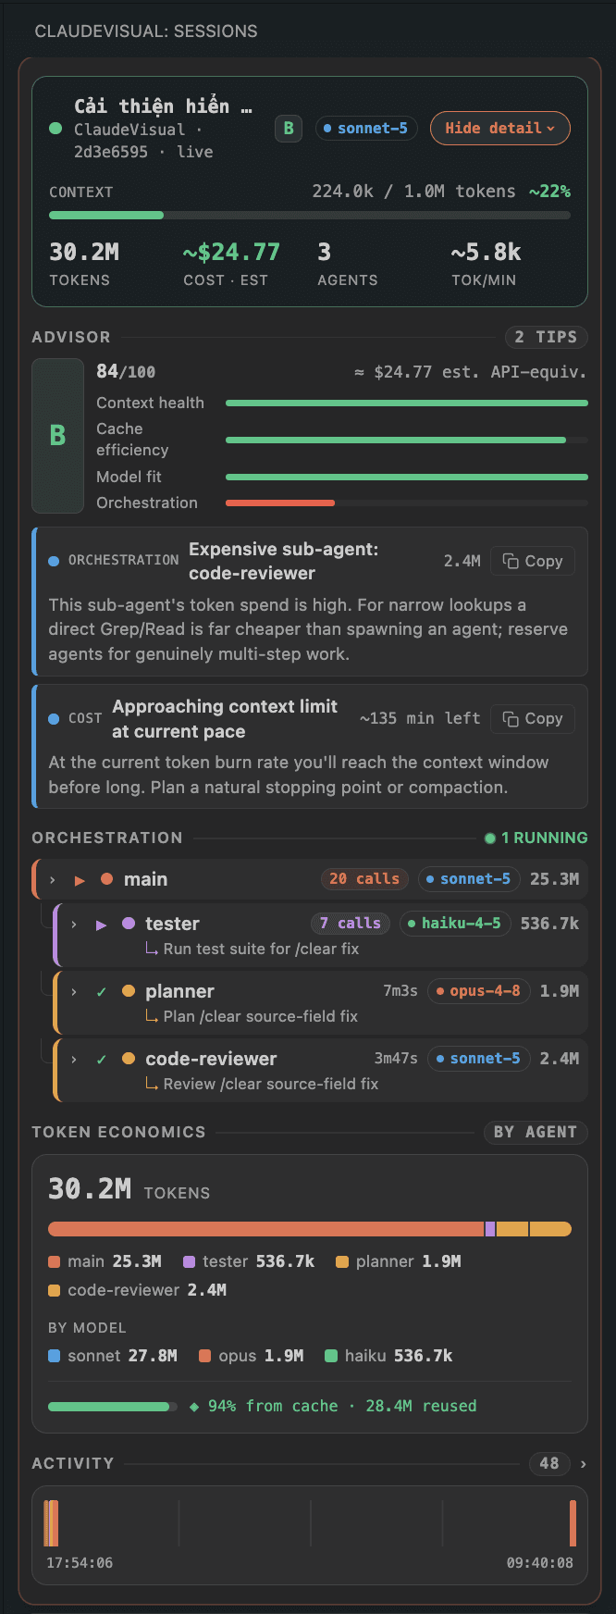Toggle the 1 RUNNING orchestration filter

536,838
